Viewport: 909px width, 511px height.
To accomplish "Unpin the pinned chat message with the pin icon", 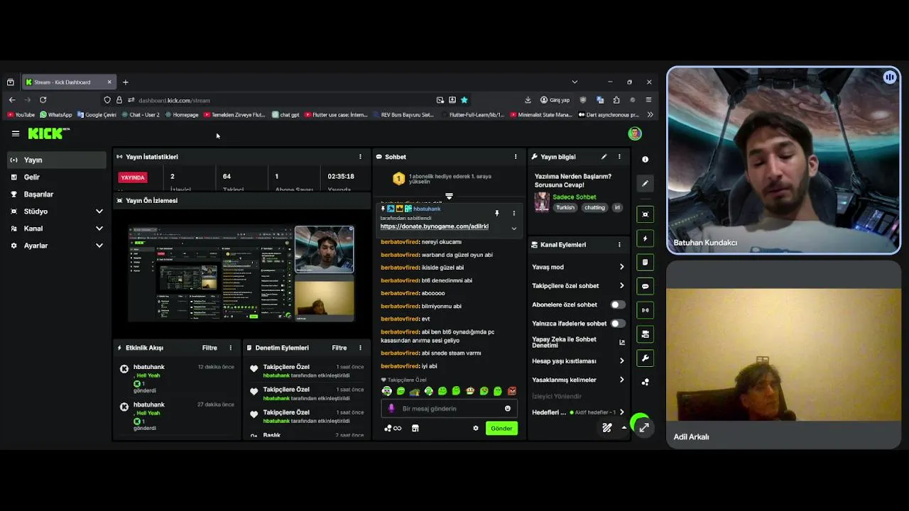I will coord(497,213).
